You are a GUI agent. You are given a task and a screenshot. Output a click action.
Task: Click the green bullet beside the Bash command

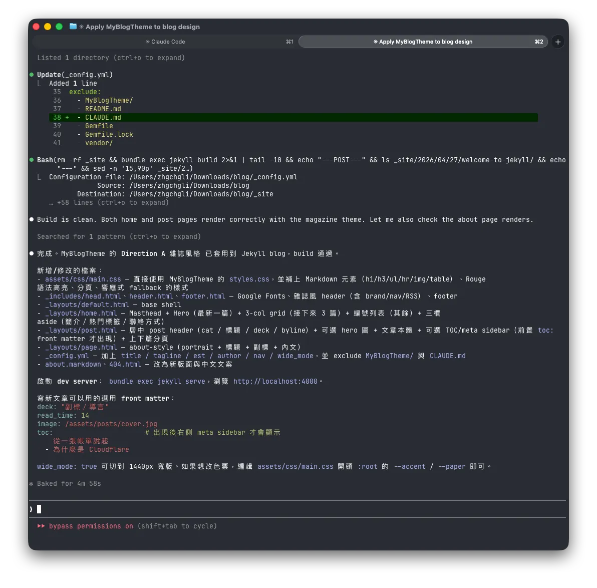(32, 160)
